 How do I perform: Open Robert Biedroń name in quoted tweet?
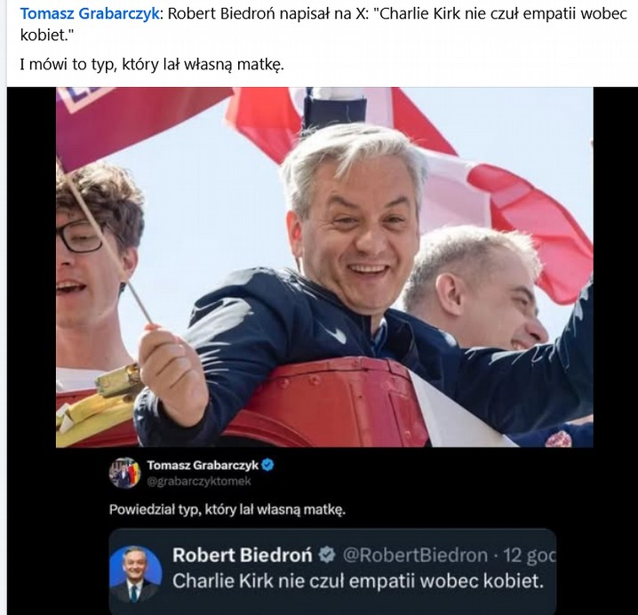point(243,555)
